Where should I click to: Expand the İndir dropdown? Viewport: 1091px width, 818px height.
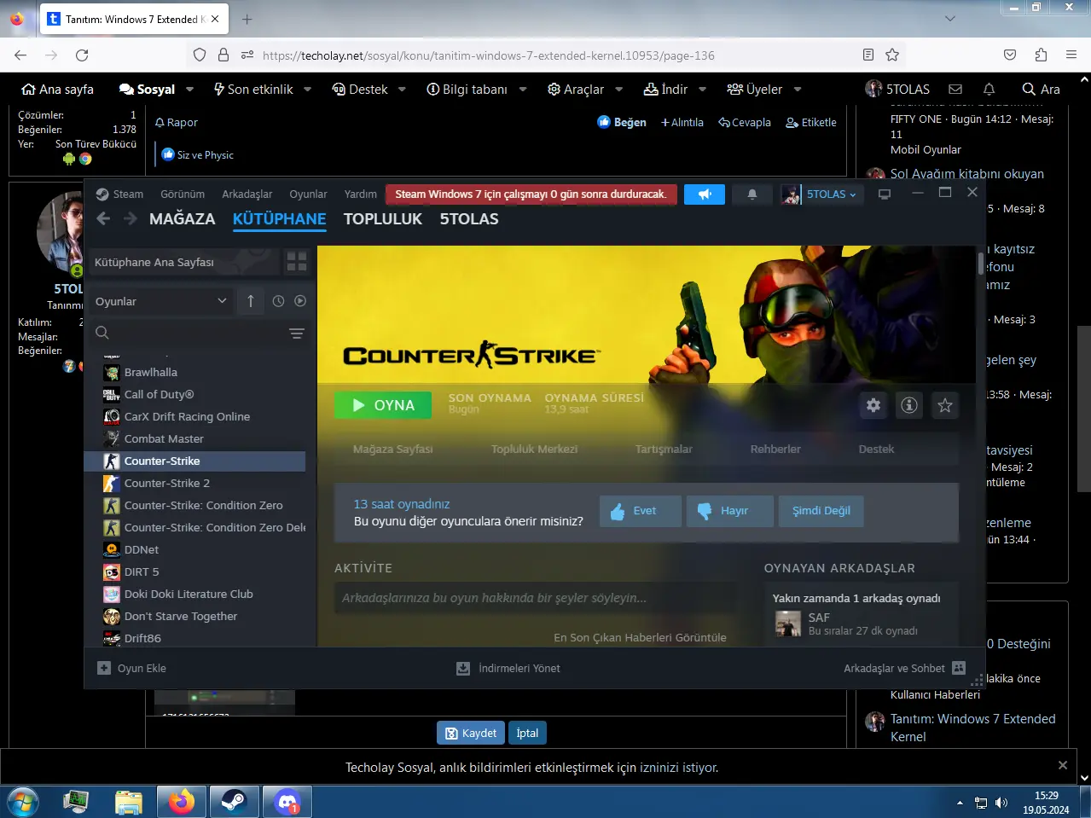pos(703,90)
